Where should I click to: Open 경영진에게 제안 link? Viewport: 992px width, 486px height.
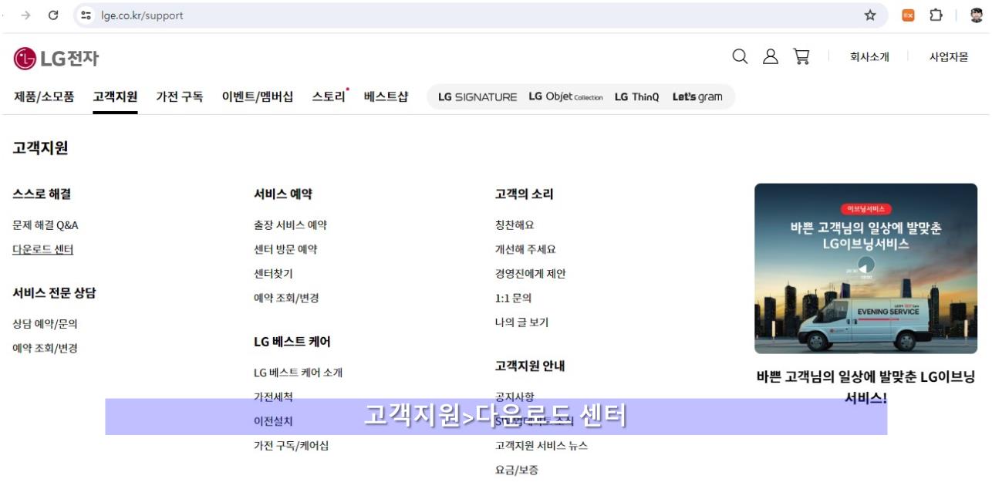pos(531,274)
